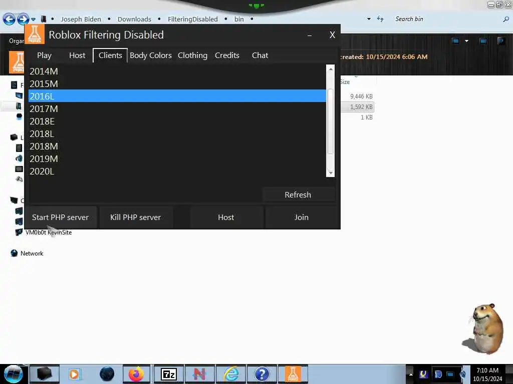Screen dimensions: 513x384
Task: Open the blue question mark taskbar icon
Action: (262, 374)
